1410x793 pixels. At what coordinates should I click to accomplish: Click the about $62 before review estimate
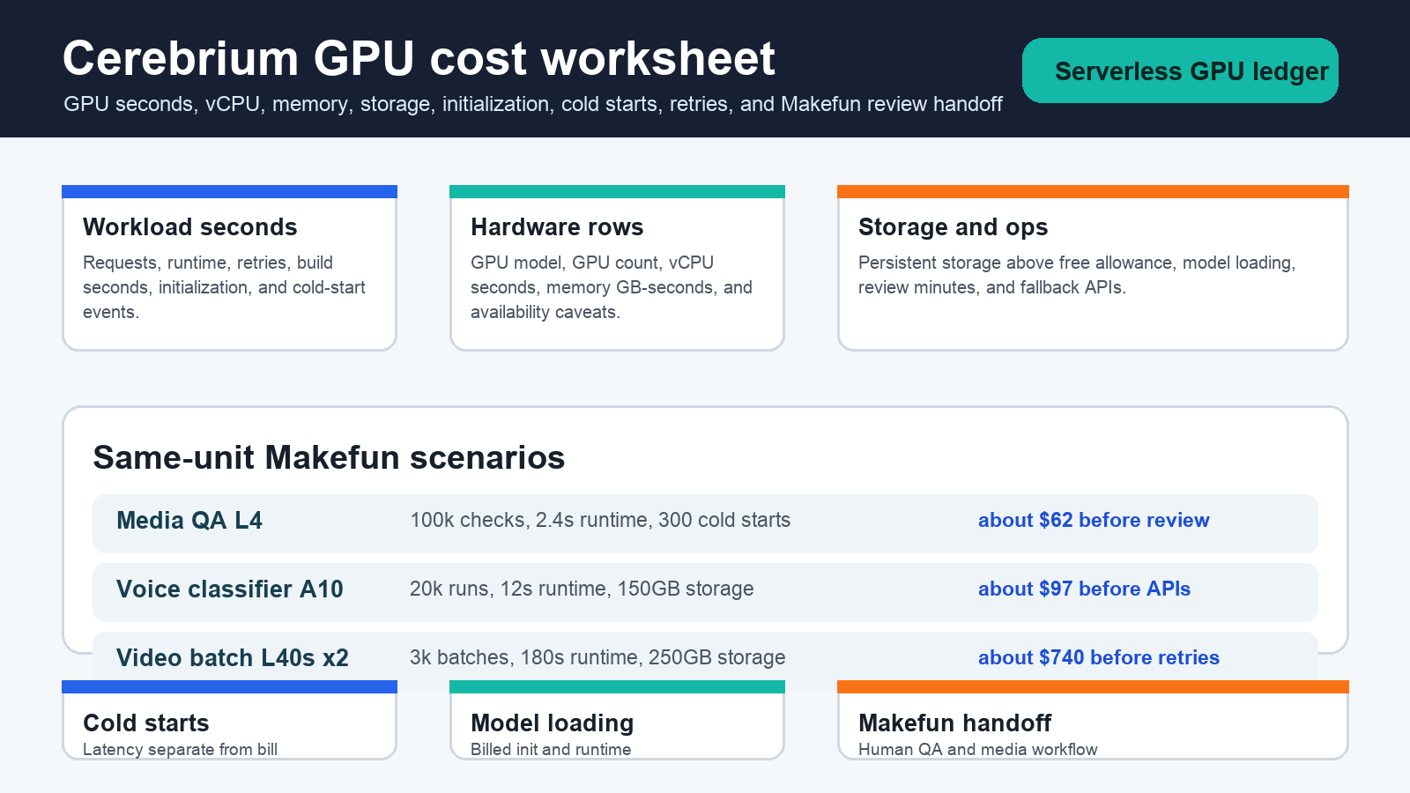1094,520
